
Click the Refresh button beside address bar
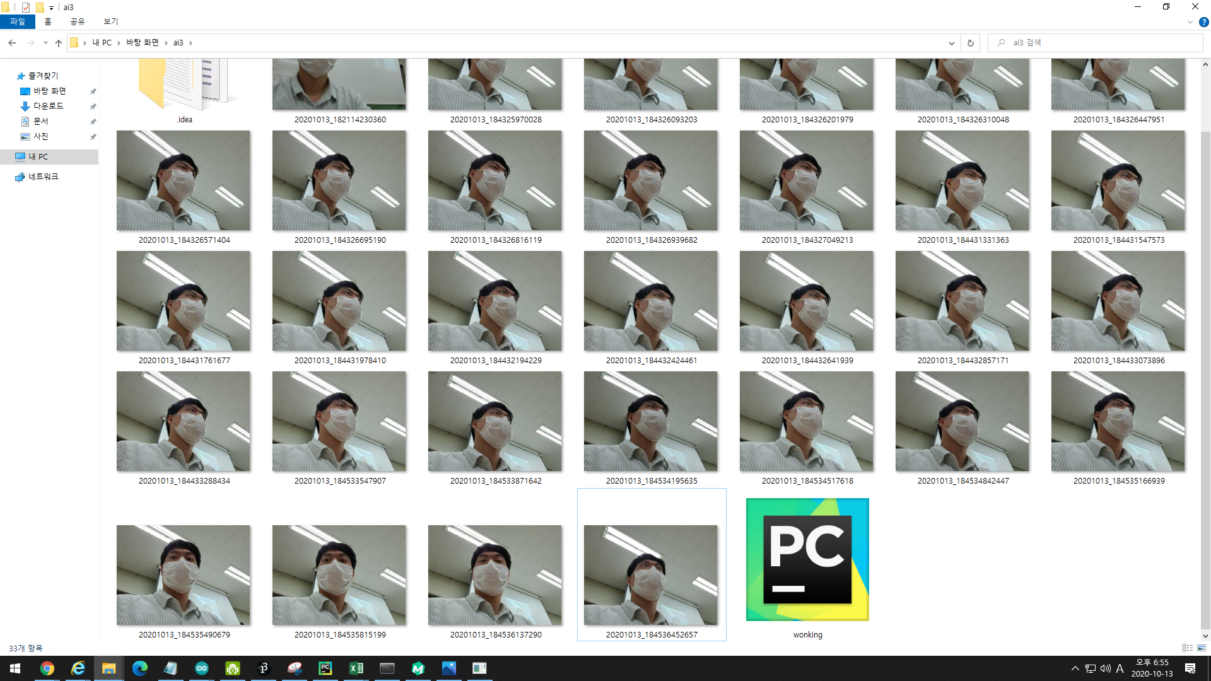click(971, 43)
